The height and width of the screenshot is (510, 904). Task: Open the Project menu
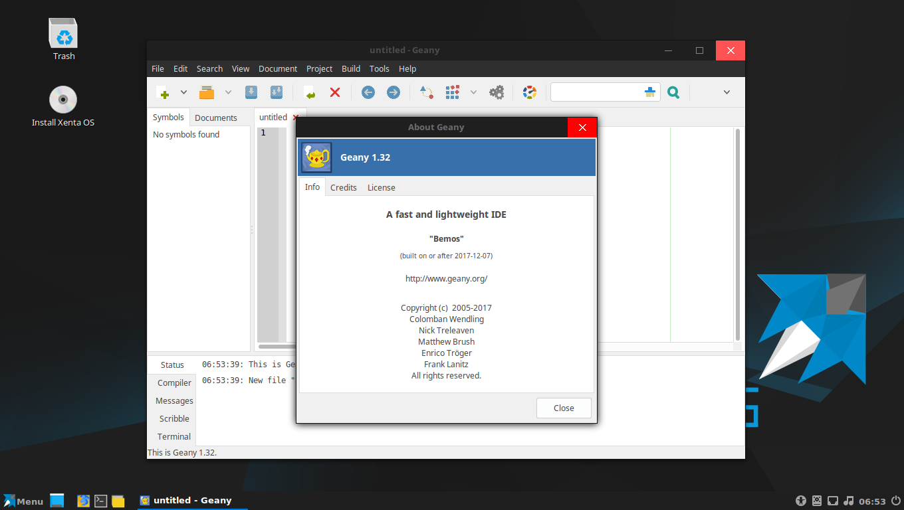(x=319, y=68)
